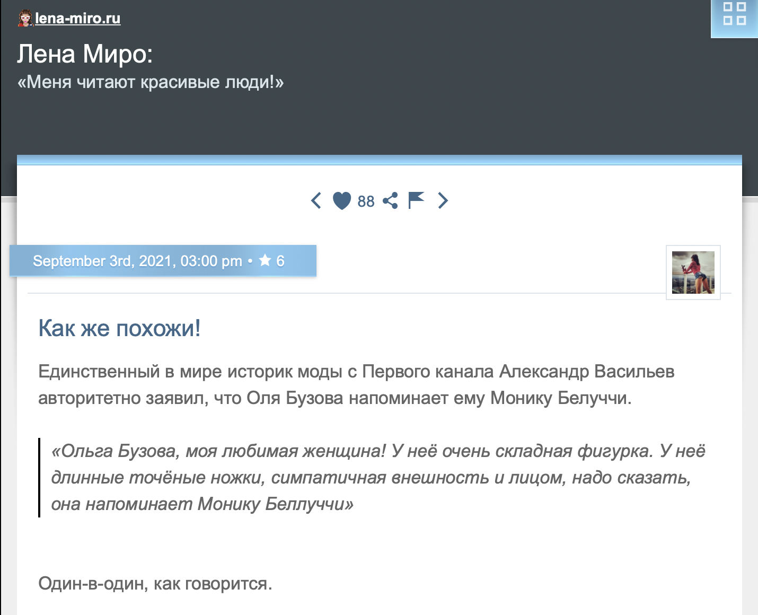The width and height of the screenshot is (758, 615).
Task: Flag this entry with the flag icon
Action: point(416,200)
